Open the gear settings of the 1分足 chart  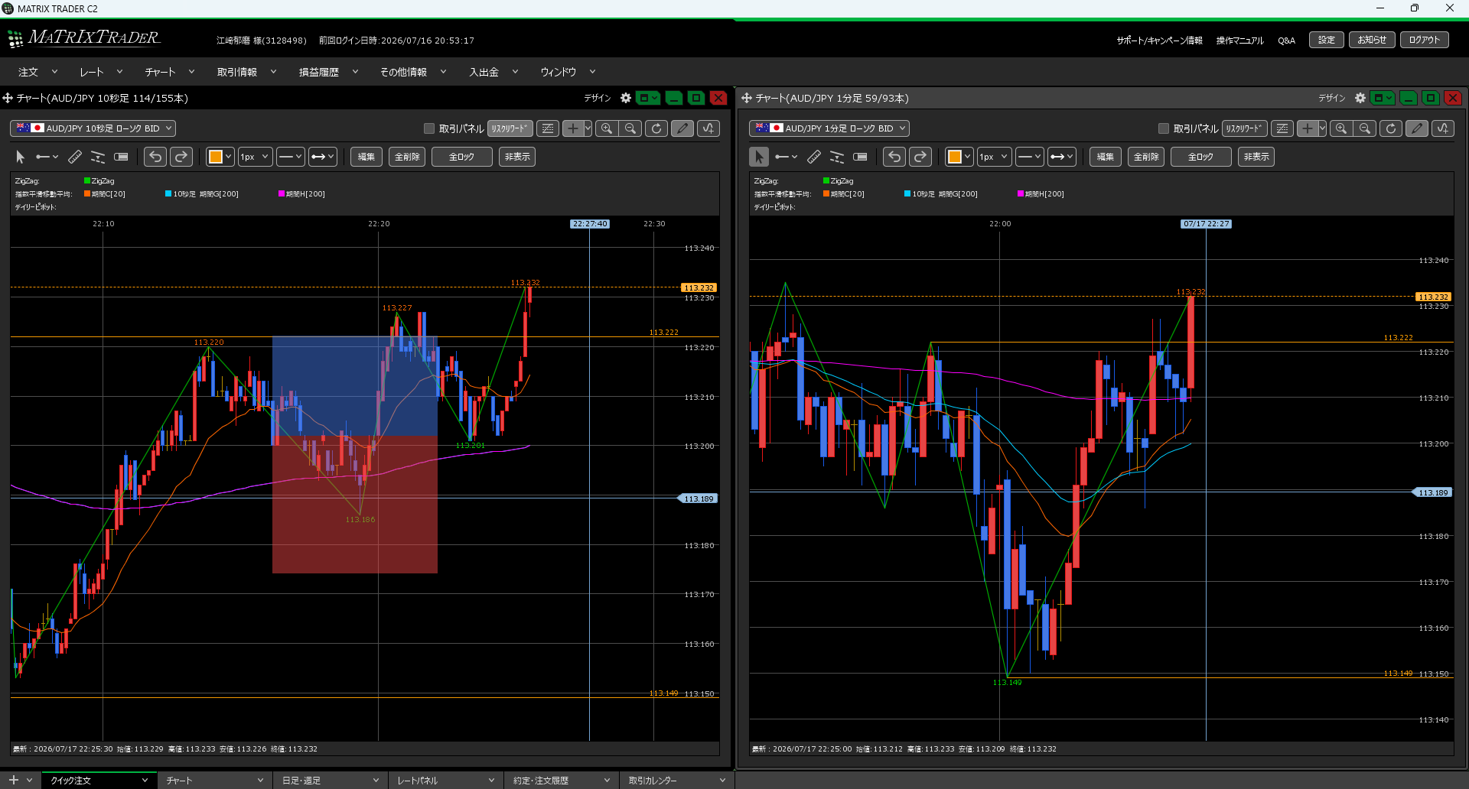click(1360, 98)
